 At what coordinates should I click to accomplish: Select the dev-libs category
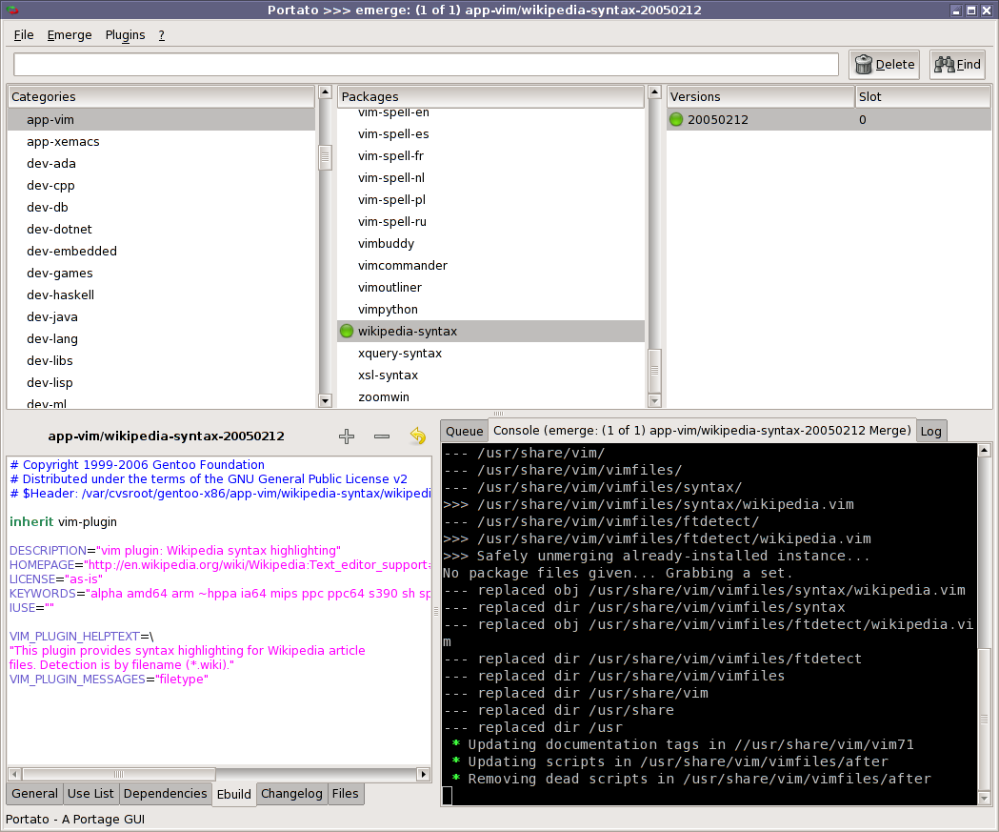161,360
